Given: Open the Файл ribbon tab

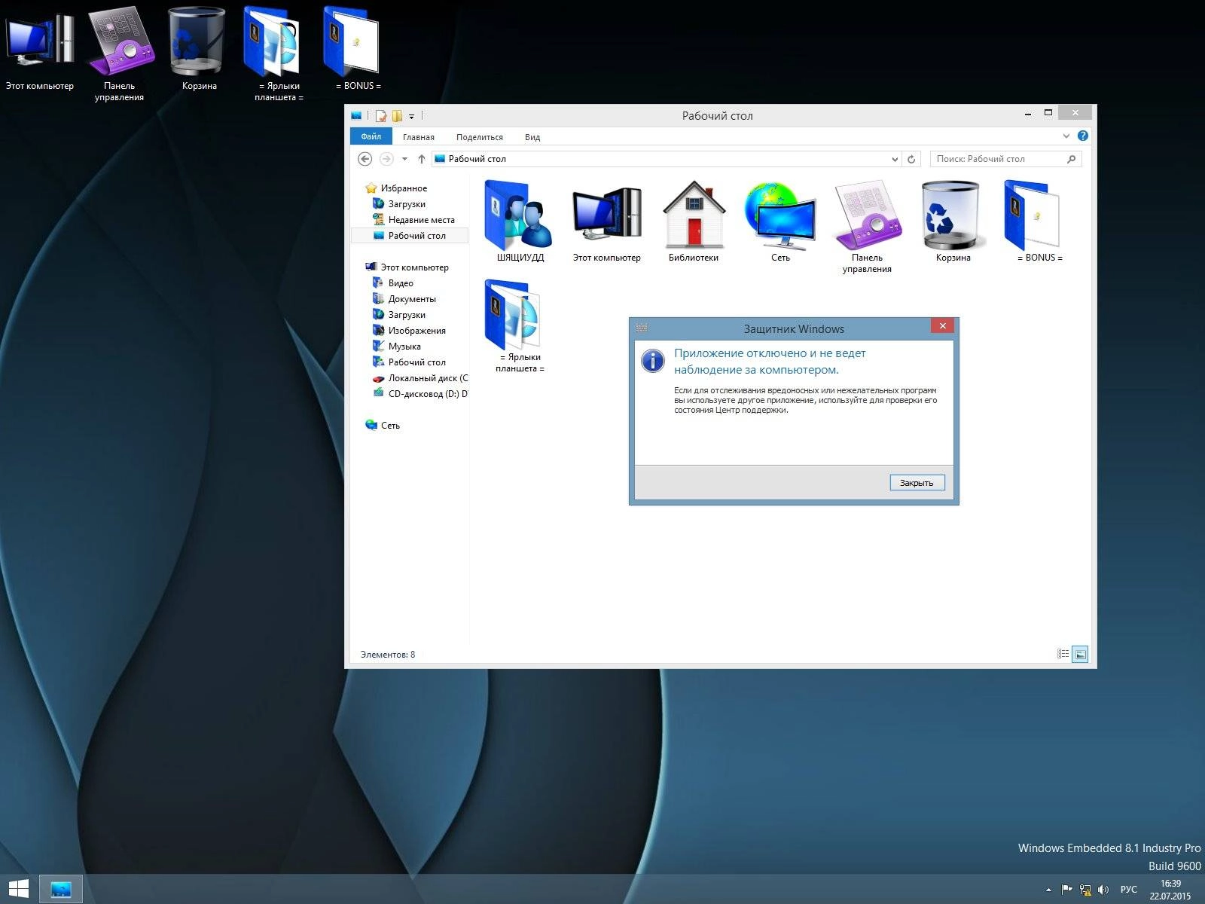Looking at the screenshot, I should click(371, 136).
